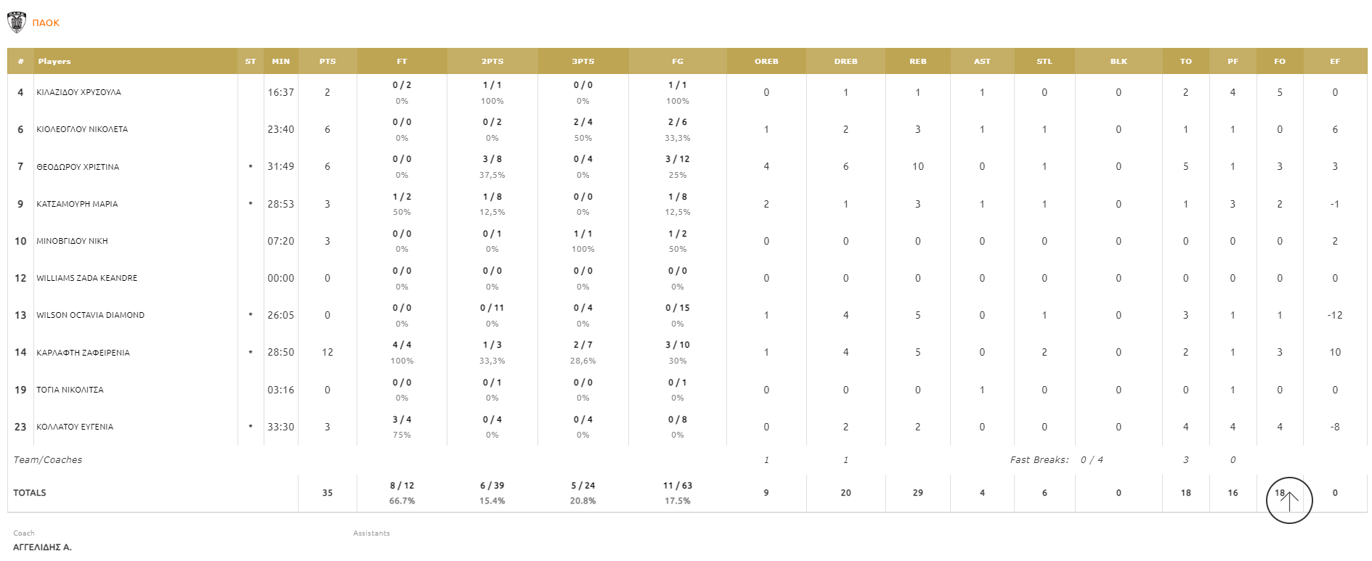Open WILLIAMS ZADA KEANDRE player entry
This screenshot has width=1372, height=561.
click(x=86, y=278)
